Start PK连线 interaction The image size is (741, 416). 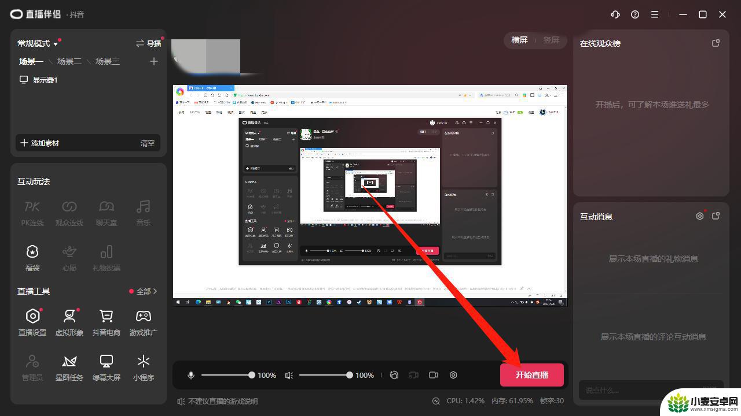click(x=32, y=213)
